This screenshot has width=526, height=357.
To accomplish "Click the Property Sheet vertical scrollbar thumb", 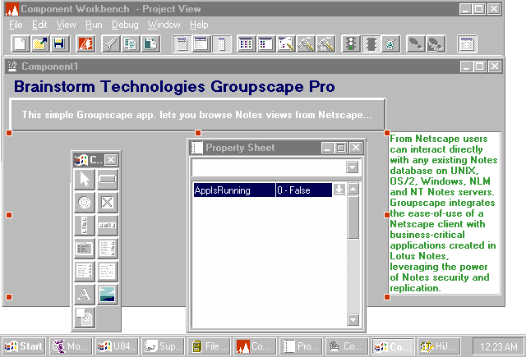I will (353, 217).
